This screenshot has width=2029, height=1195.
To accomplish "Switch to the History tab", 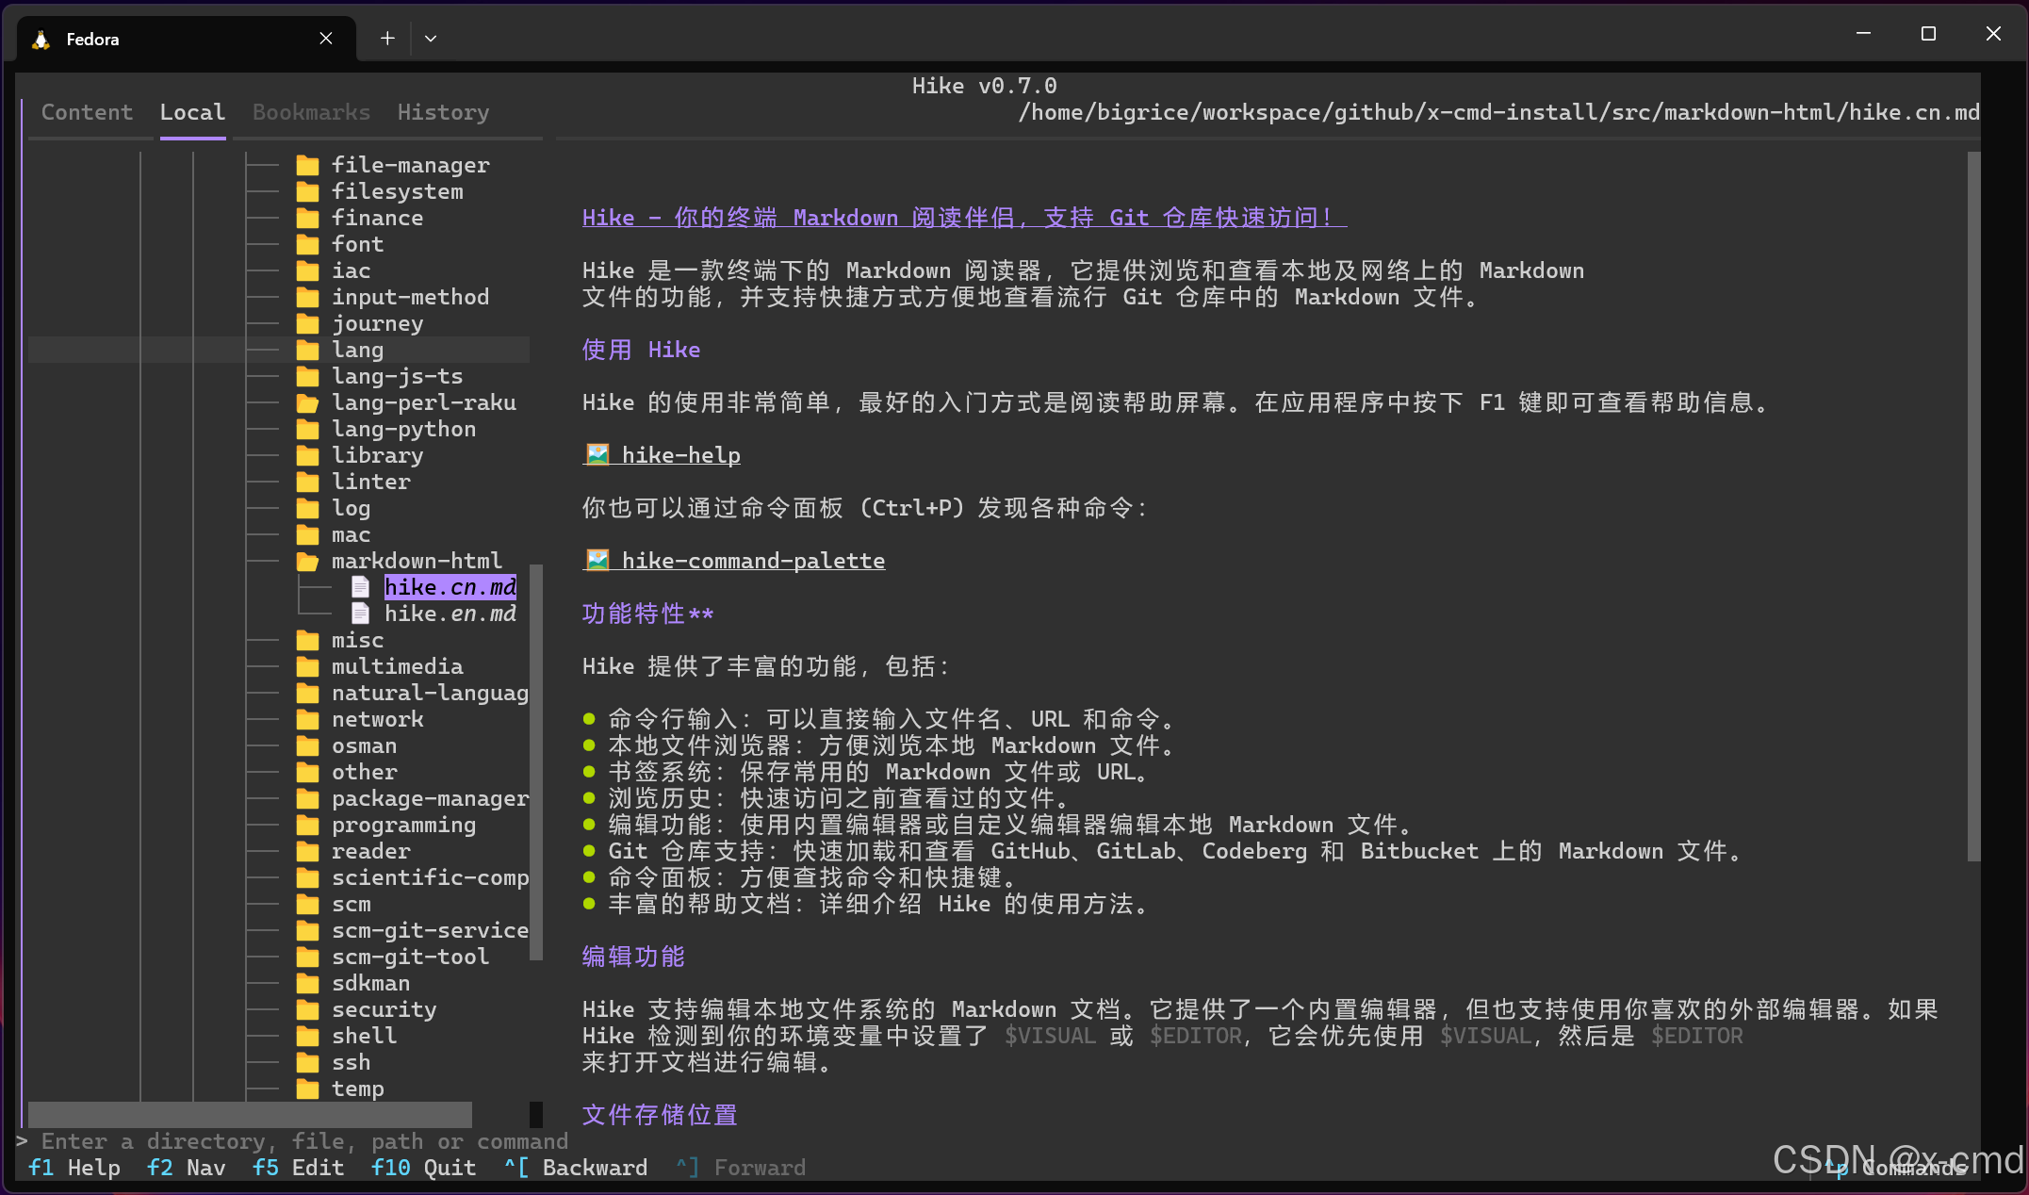I will click(x=443, y=112).
